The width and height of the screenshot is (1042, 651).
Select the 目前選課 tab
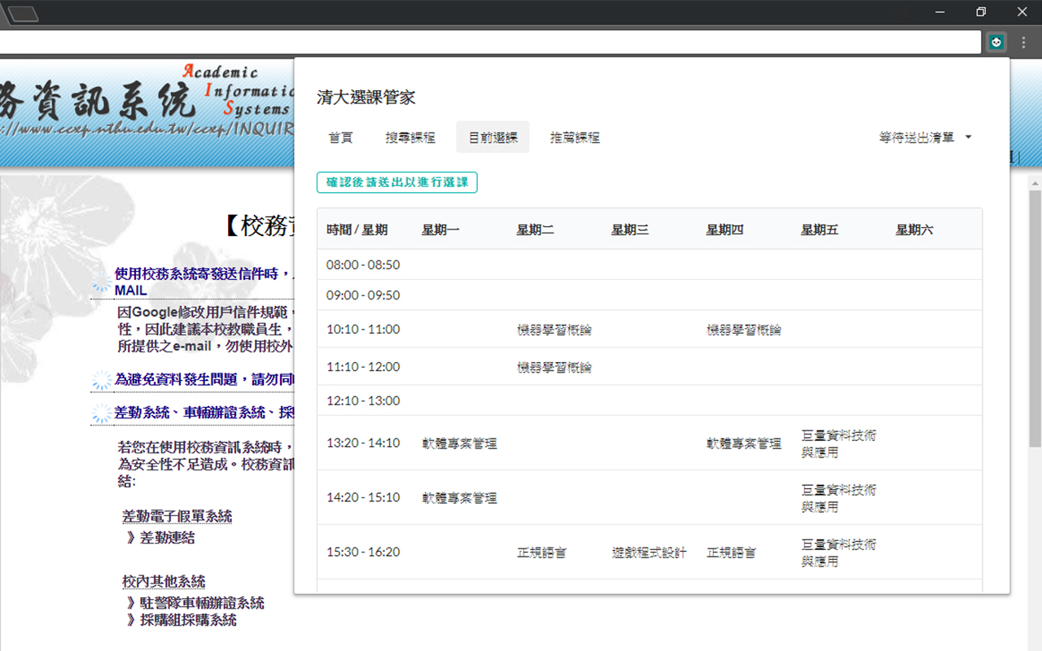tap(493, 138)
